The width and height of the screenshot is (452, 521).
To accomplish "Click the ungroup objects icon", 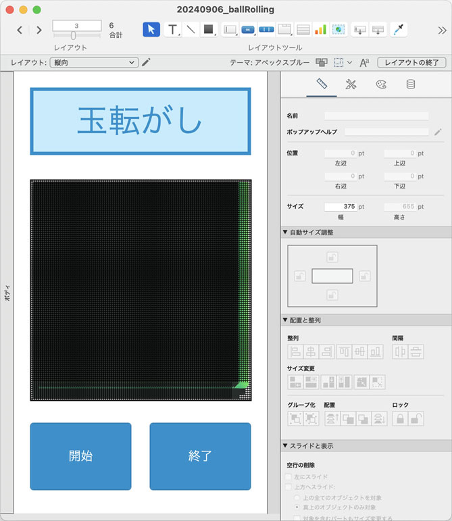I will click(311, 419).
